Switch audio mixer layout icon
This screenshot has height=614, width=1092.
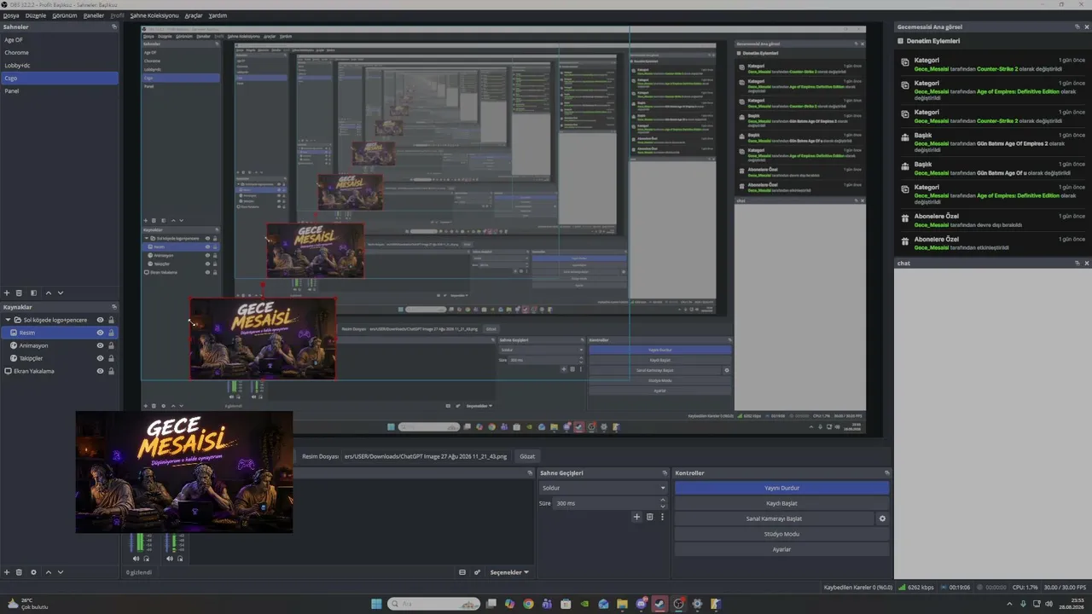(x=462, y=572)
